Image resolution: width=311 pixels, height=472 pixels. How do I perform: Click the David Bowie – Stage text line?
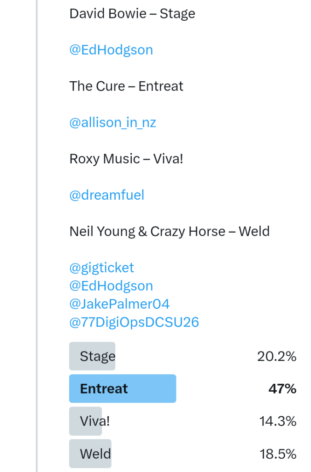tap(132, 13)
